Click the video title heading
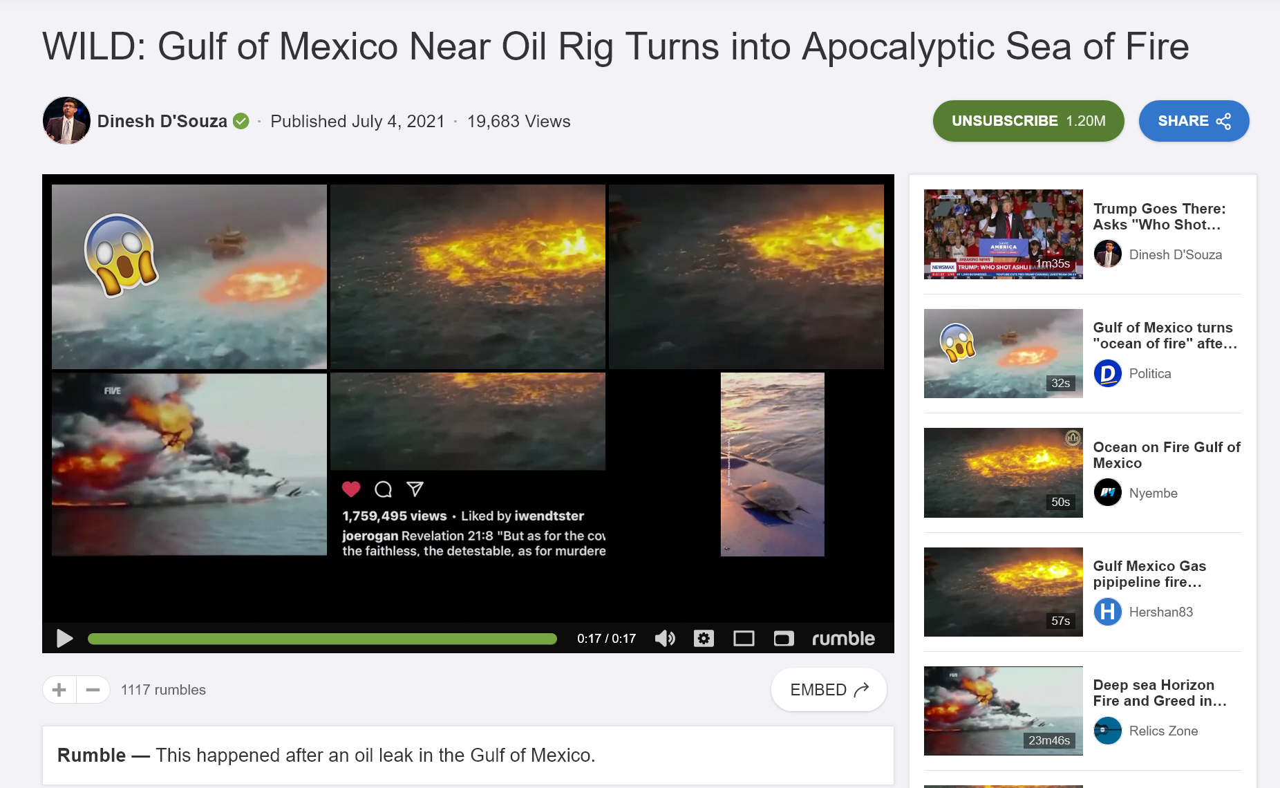The height and width of the screenshot is (788, 1280). (615, 46)
